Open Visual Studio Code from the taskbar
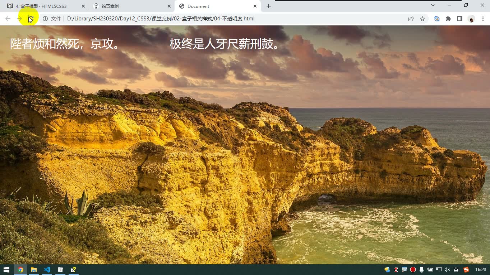 (x=47, y=270)
